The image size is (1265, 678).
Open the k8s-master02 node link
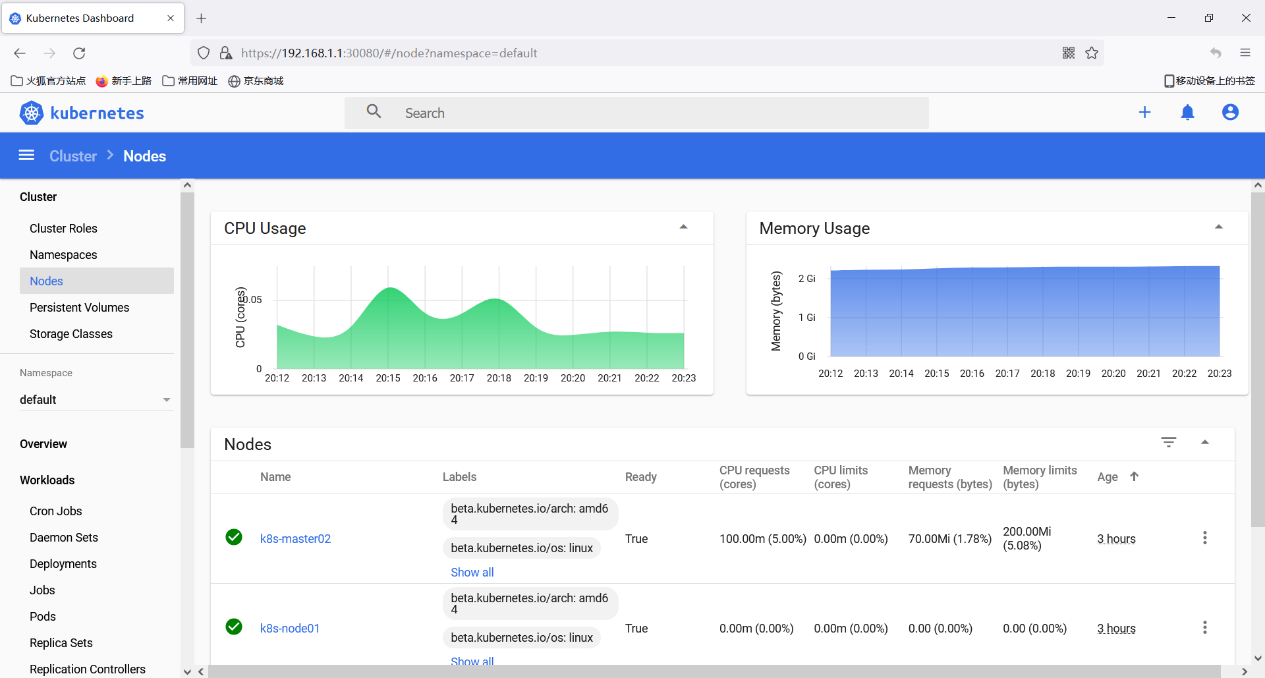point(295,539)
